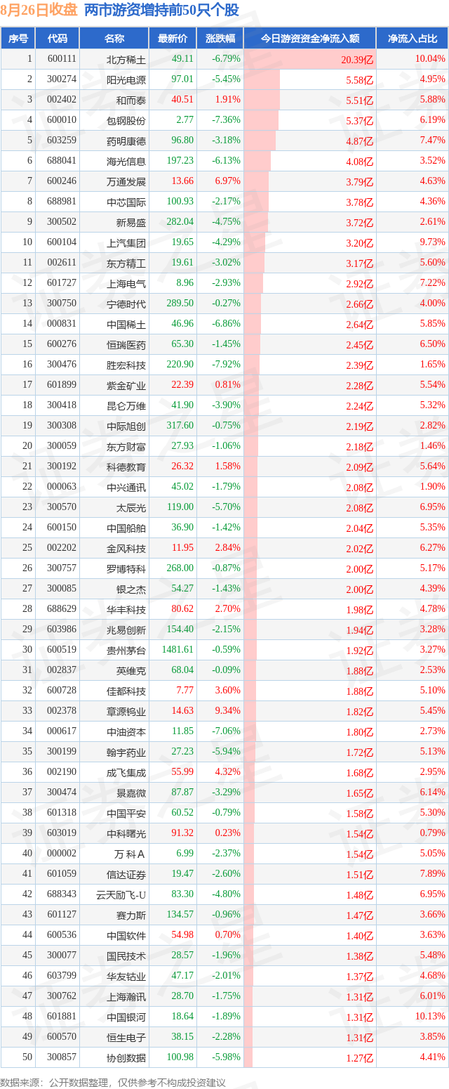The height and width of the screenshot is (1089, 449).
Task: Click stock name 中兴通讯
Action: pyautogui.click(x=126, y=488)
